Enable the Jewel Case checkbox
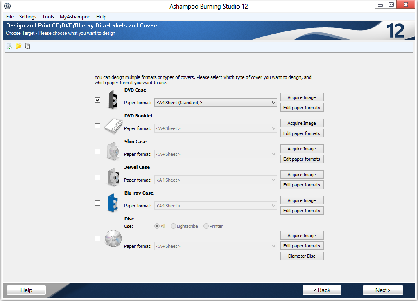Screen dimensions: 418x301 click(97, 177)
